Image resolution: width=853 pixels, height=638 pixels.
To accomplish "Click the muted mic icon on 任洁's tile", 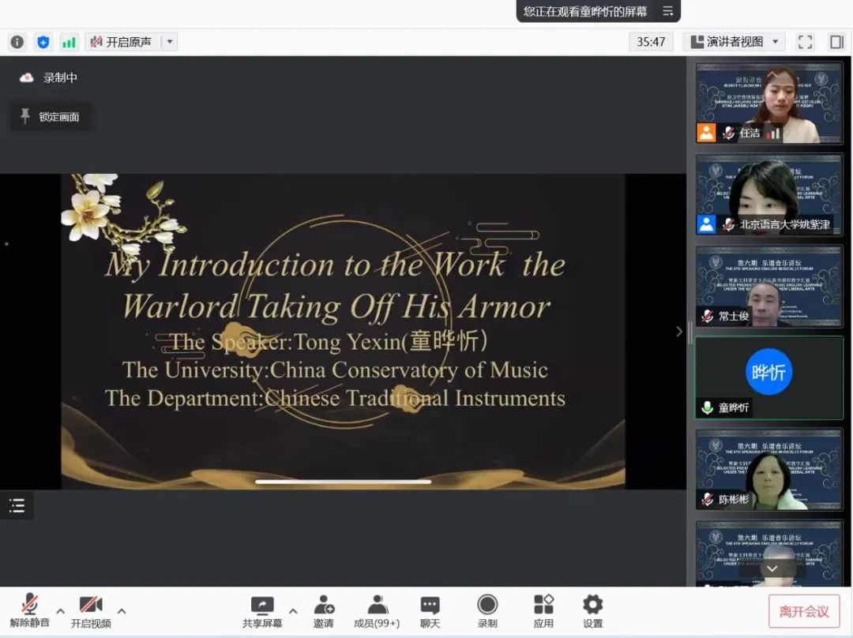I will click(728, 133).
